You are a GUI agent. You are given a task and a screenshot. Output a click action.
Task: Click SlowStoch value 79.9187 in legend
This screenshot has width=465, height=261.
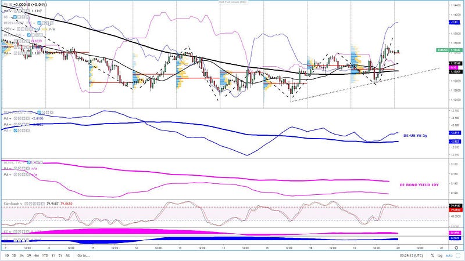click(52, 204)
